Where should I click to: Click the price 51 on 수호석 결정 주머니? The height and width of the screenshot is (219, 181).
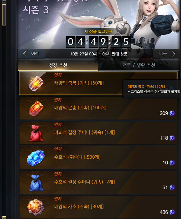click(165, 187)
